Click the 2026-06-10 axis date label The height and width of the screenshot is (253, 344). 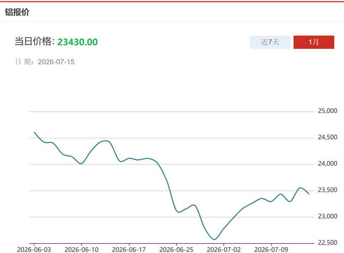[x=81, y=249]
